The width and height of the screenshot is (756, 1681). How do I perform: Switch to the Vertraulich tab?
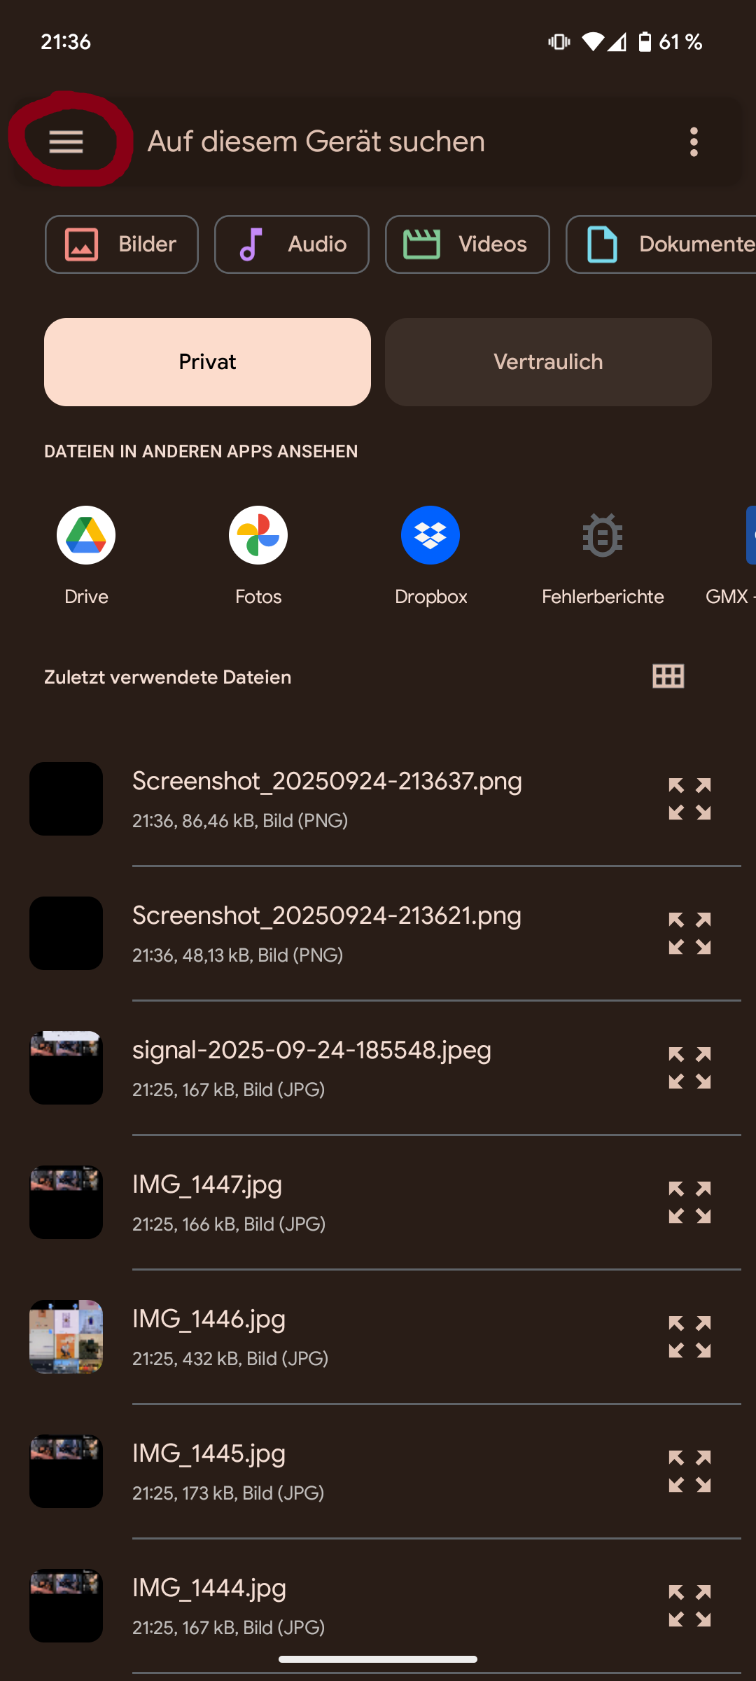coord(548,362)
